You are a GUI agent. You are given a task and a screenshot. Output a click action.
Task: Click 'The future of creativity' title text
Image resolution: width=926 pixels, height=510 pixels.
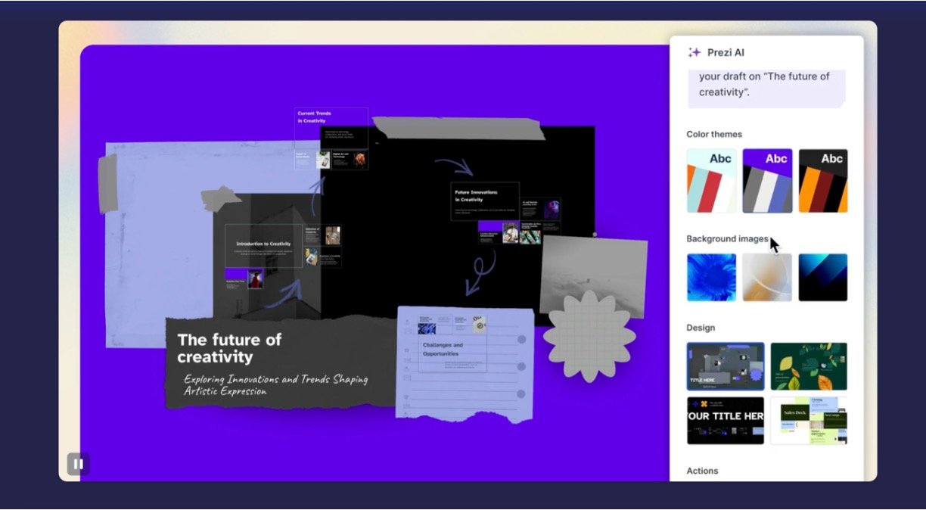[x=229, y=348]
